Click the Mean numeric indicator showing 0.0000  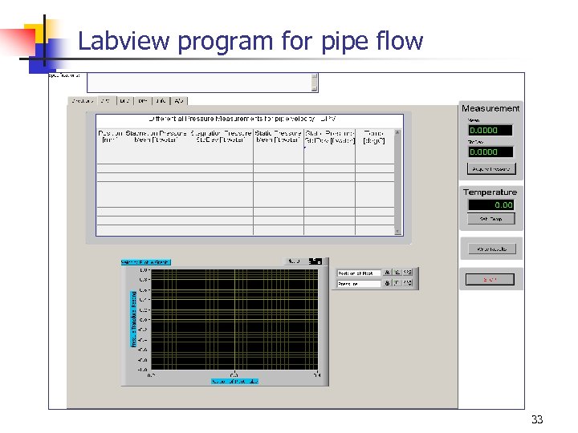coord(490,131)
